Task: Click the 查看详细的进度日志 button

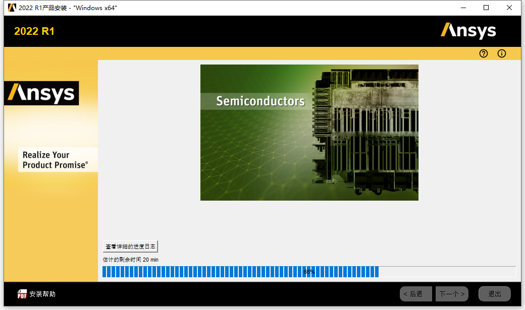Action: point(130,246)
